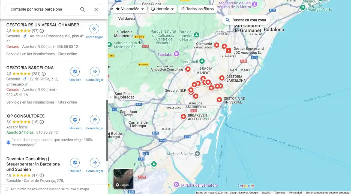The image size is (351, 194).
Task: Open the Valoración filter dropdown
Action: (130, 9)
